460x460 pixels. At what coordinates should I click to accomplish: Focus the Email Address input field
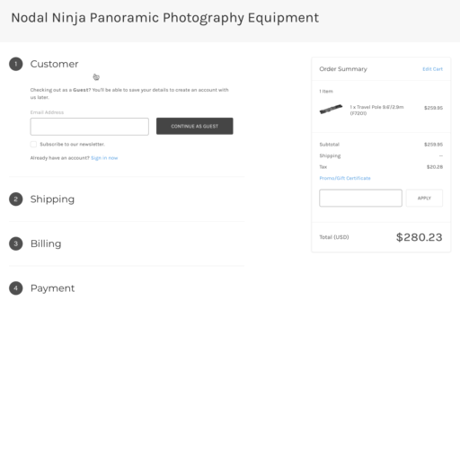point(90,127)
